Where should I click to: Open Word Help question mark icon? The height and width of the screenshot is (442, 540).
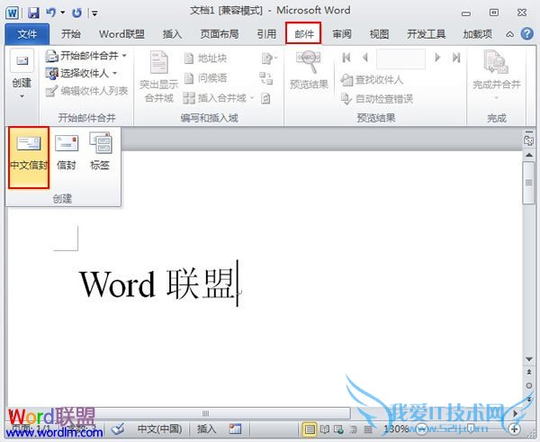(x=526, y=34)
